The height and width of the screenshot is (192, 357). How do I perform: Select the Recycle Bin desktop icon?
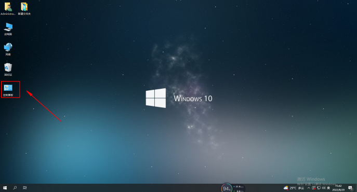point(8,70)
